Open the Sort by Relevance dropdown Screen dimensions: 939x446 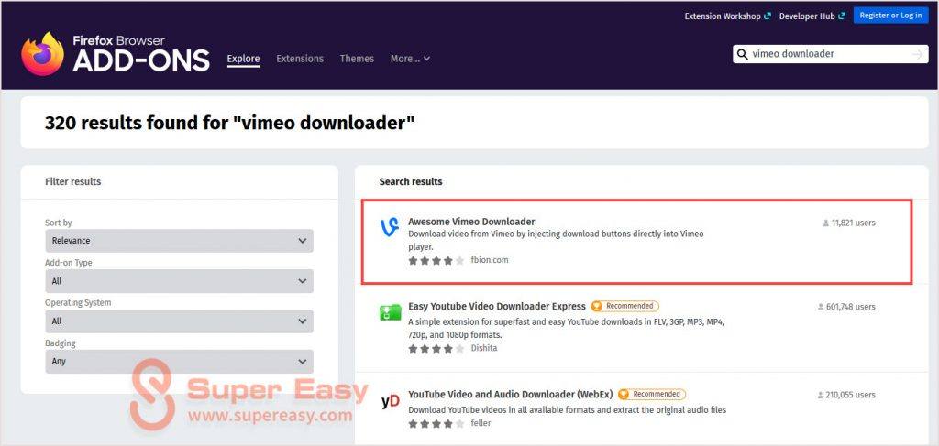coord(179,241)
